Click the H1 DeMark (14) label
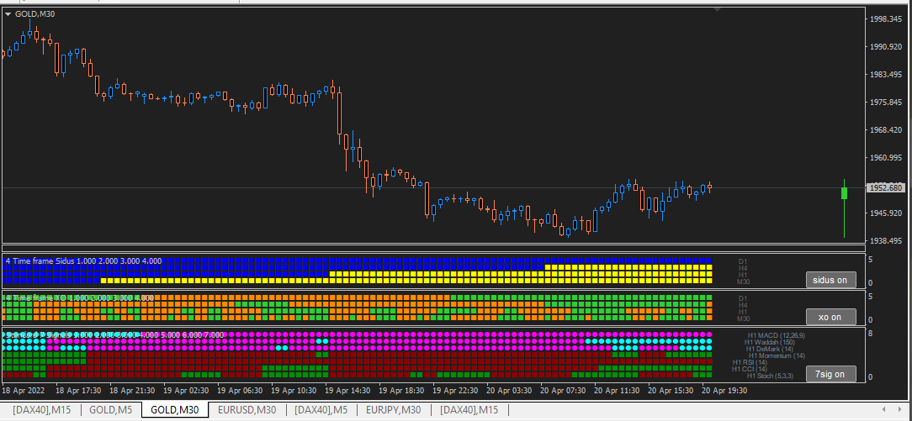Viewport: 912px width, 421px height. pos(770,349)
